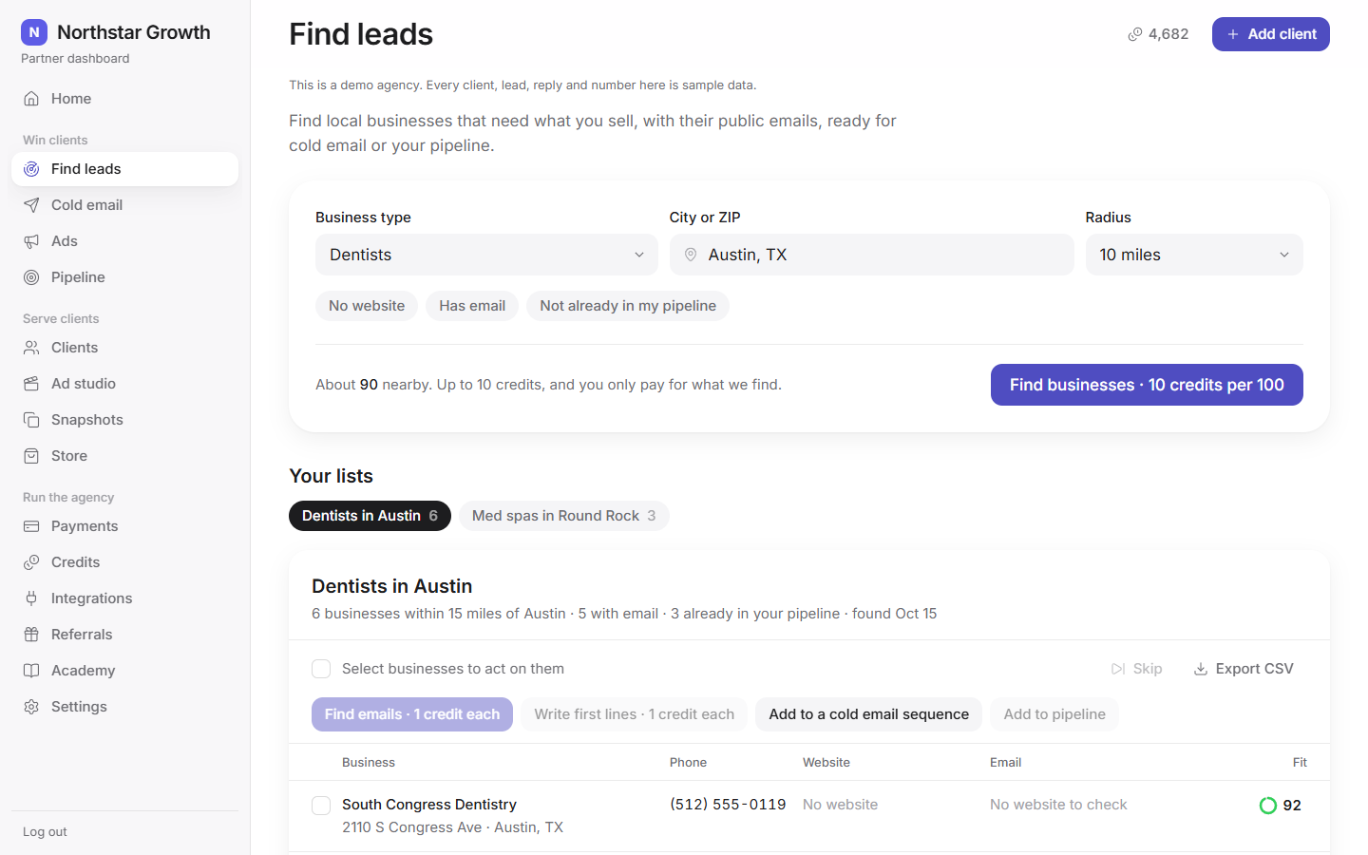Click Log out link

45,832
